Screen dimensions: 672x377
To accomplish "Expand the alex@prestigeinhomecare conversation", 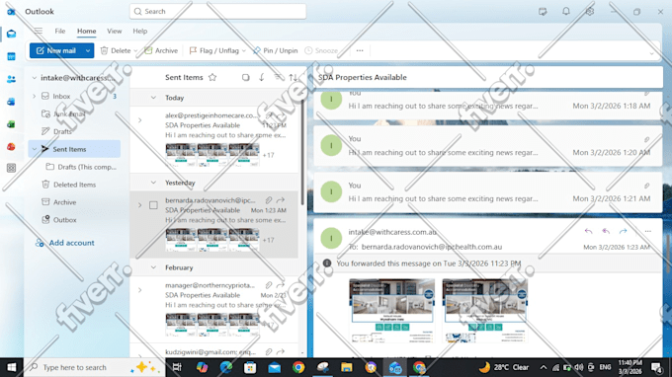I will pos(140,120).
